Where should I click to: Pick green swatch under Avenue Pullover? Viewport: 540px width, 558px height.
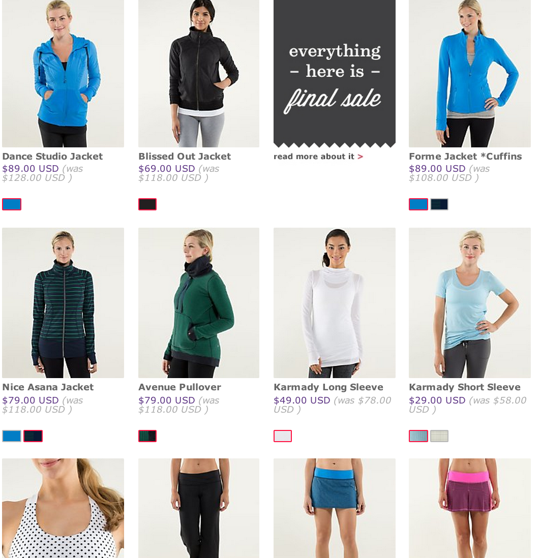click(x=147, y=436)
